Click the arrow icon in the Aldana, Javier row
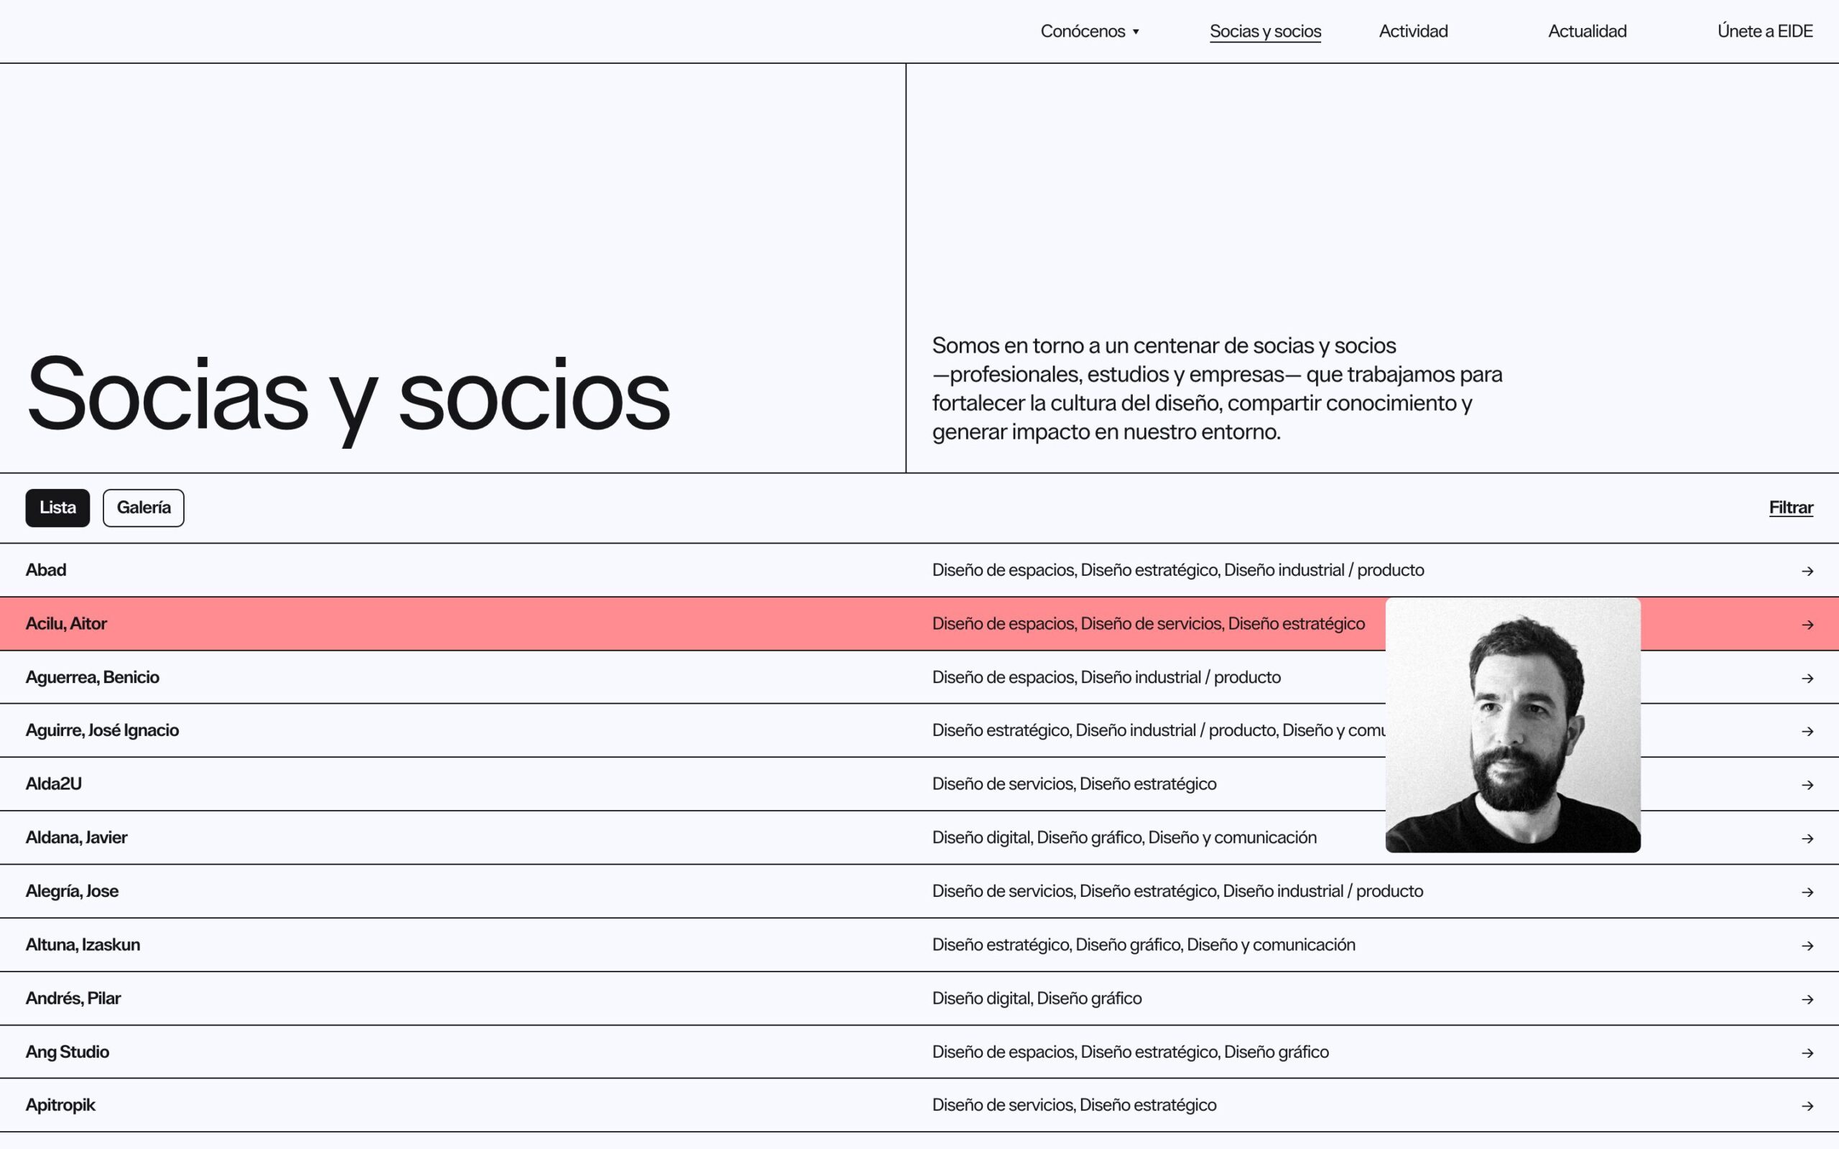Viewport: 1839px width, 1149px height. click(1807, 838)
